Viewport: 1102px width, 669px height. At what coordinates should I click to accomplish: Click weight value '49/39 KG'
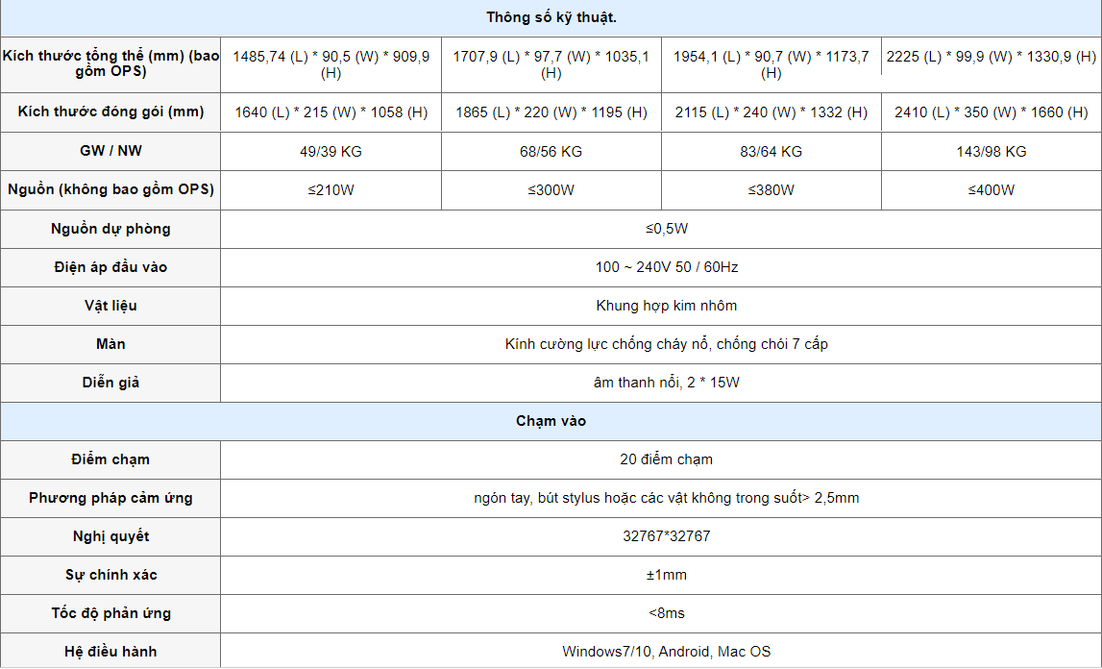331,151
